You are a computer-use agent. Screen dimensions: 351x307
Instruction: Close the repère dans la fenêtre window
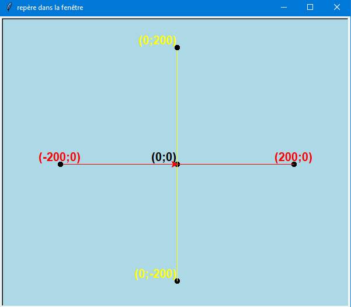click(x=337, y=8)
